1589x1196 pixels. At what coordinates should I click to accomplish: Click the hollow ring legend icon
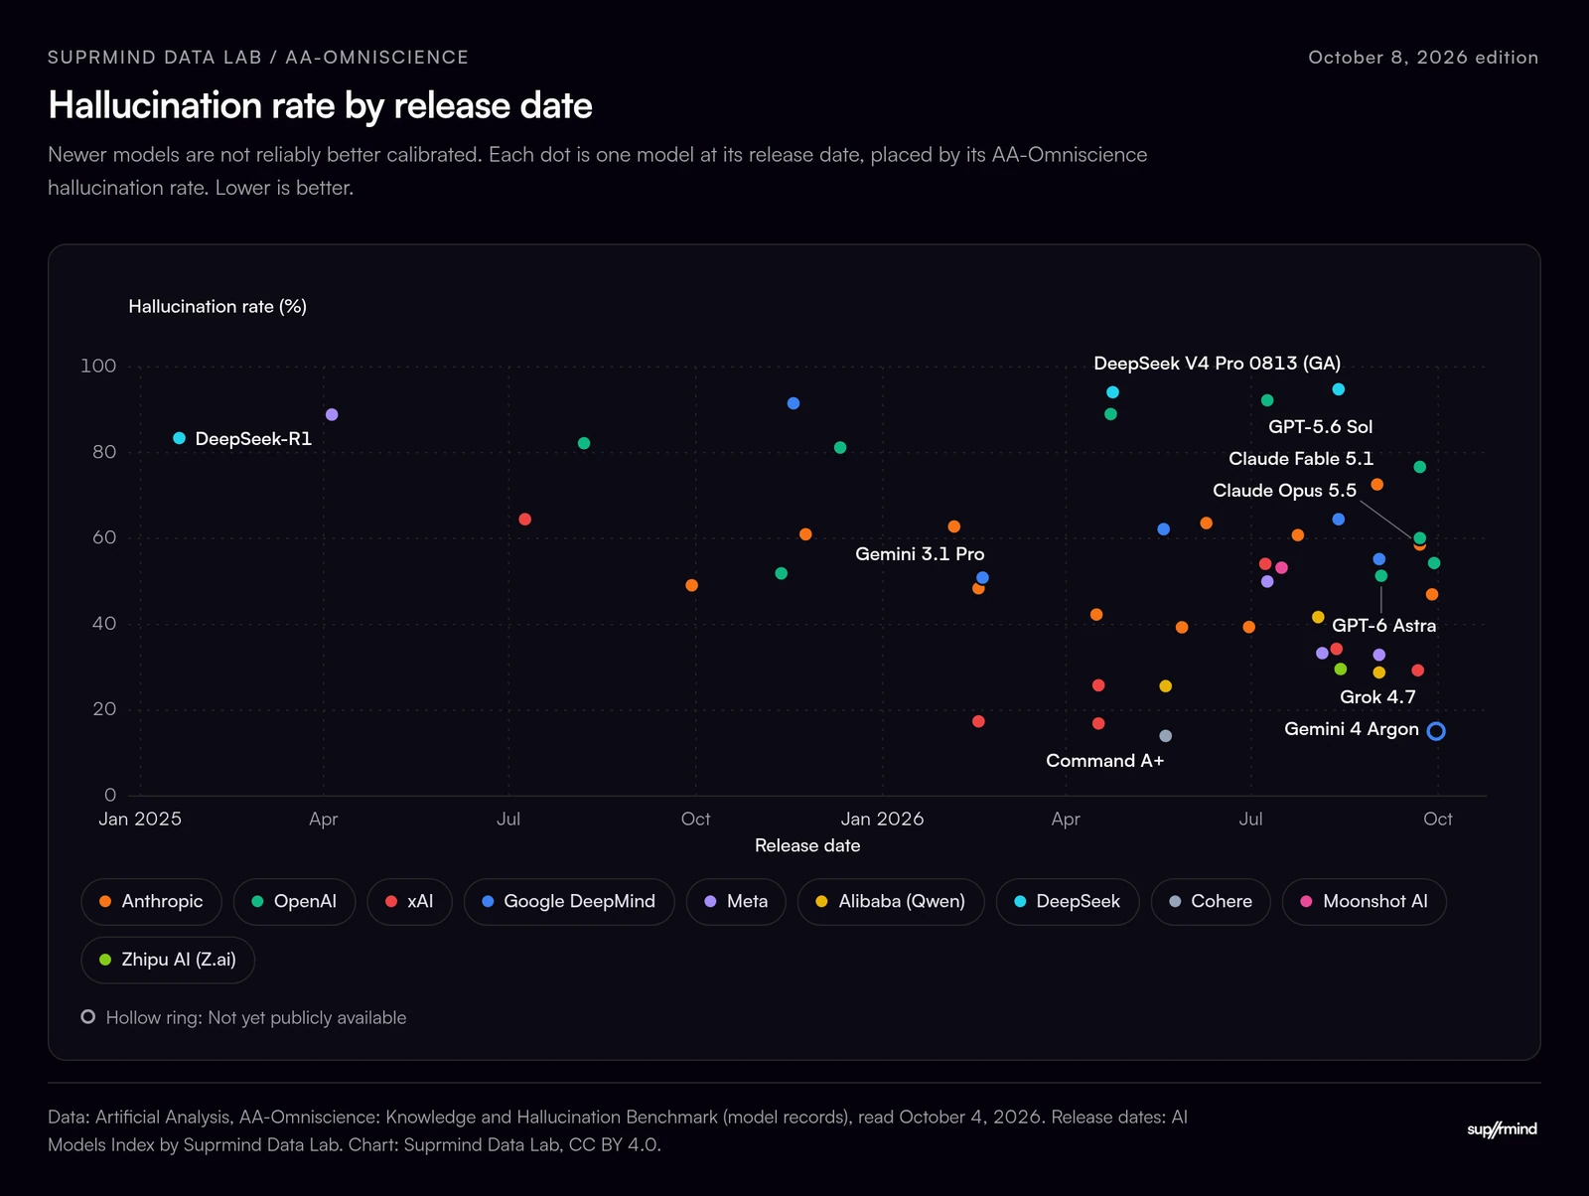pos(88,1017)
